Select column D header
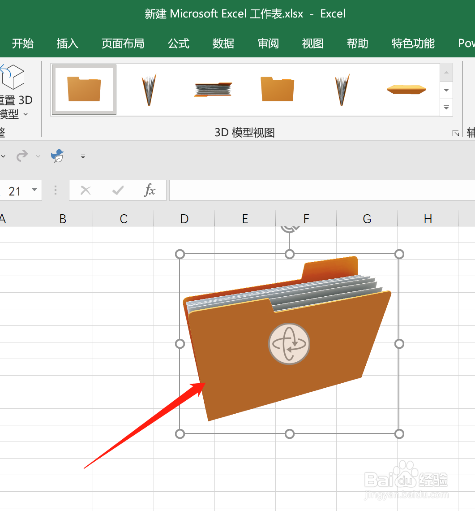 (x=184, y=218)
